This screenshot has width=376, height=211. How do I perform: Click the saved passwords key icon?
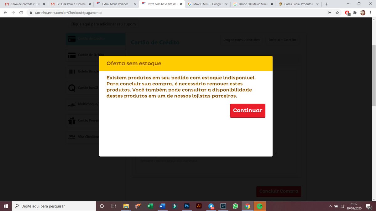tap(329, 13)
